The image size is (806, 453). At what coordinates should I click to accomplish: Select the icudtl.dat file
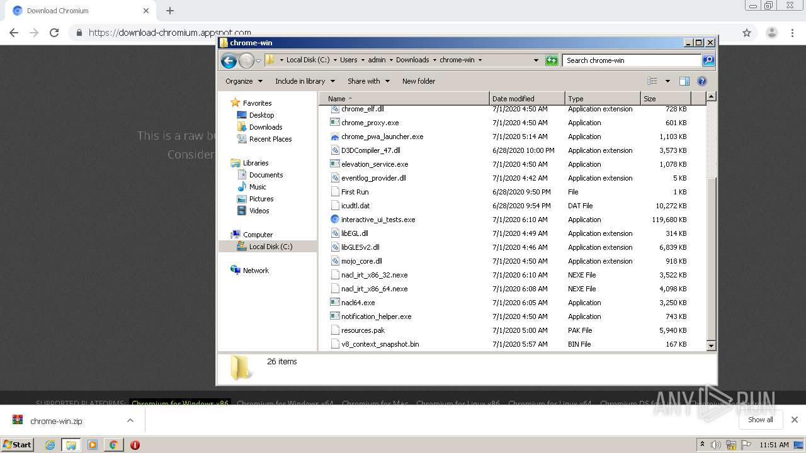(x=355, y=206)
